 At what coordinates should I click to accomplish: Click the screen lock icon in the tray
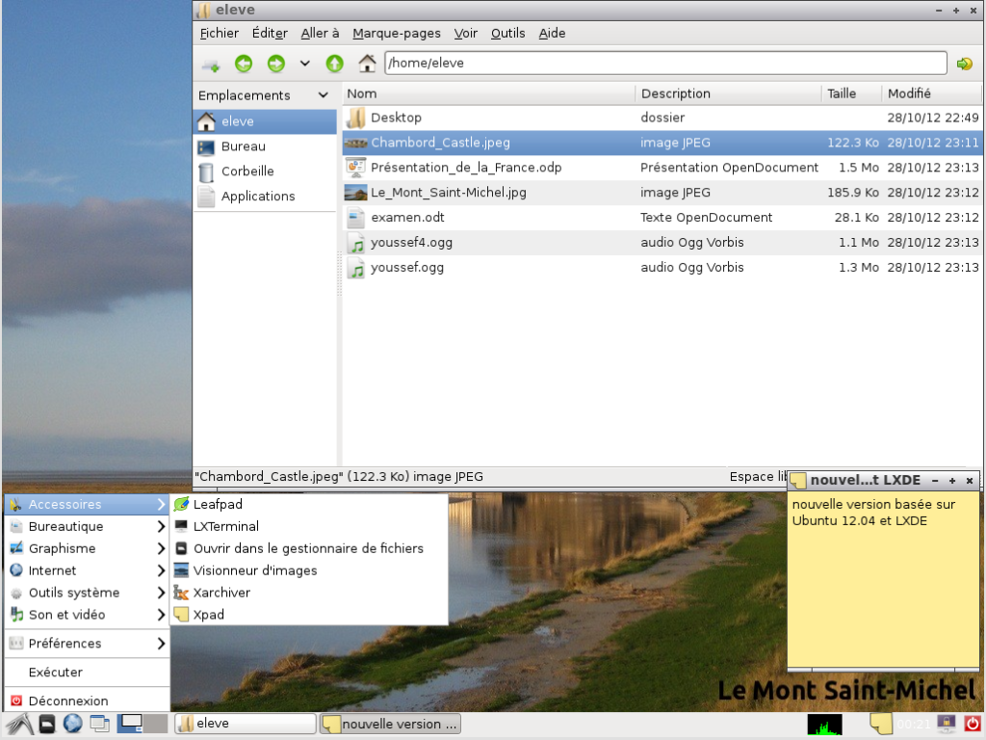click(x=945, y=724)
